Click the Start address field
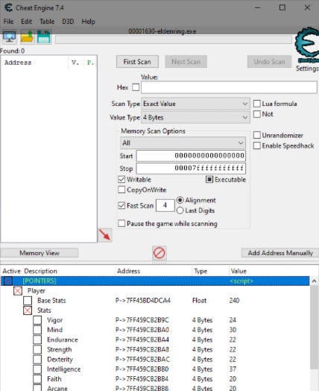This screenshot has height=391, width=319. [x=191, y=156]
